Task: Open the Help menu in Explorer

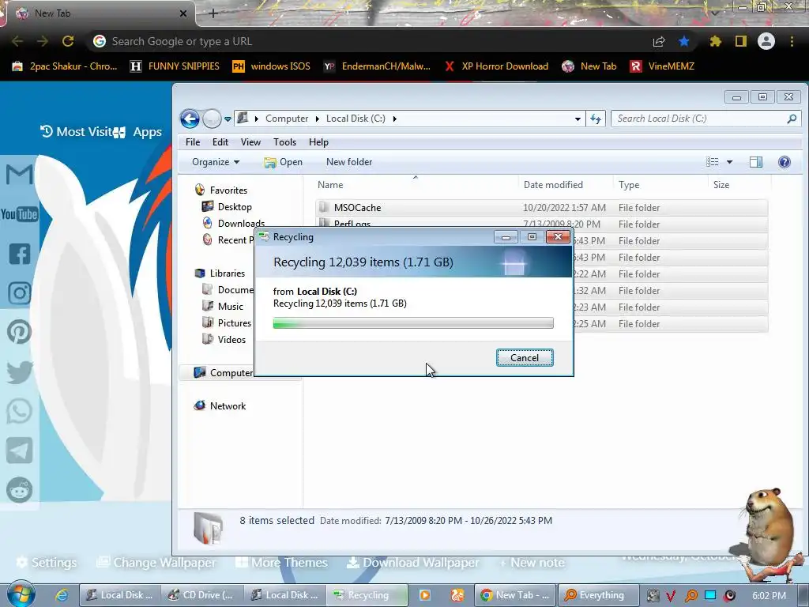Action: 318,142
